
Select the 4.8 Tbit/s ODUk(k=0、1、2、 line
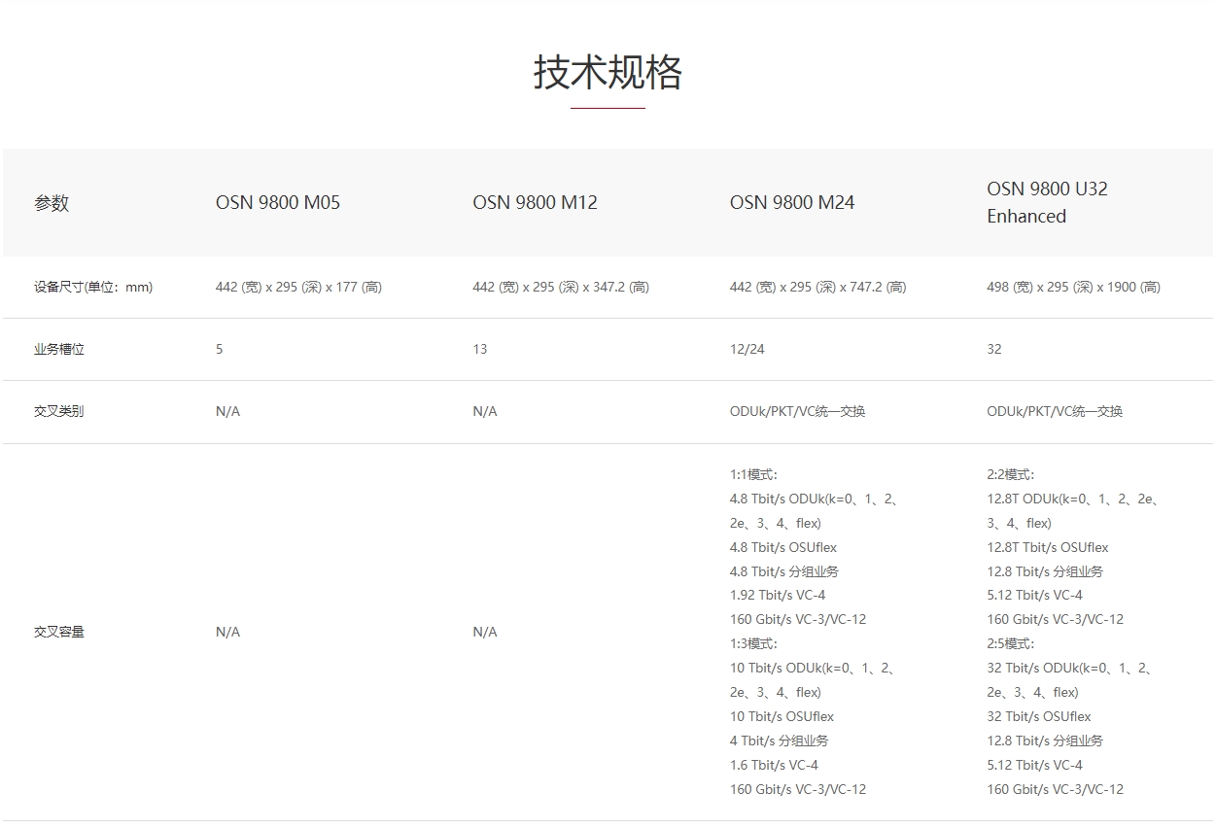pos(814,500)
